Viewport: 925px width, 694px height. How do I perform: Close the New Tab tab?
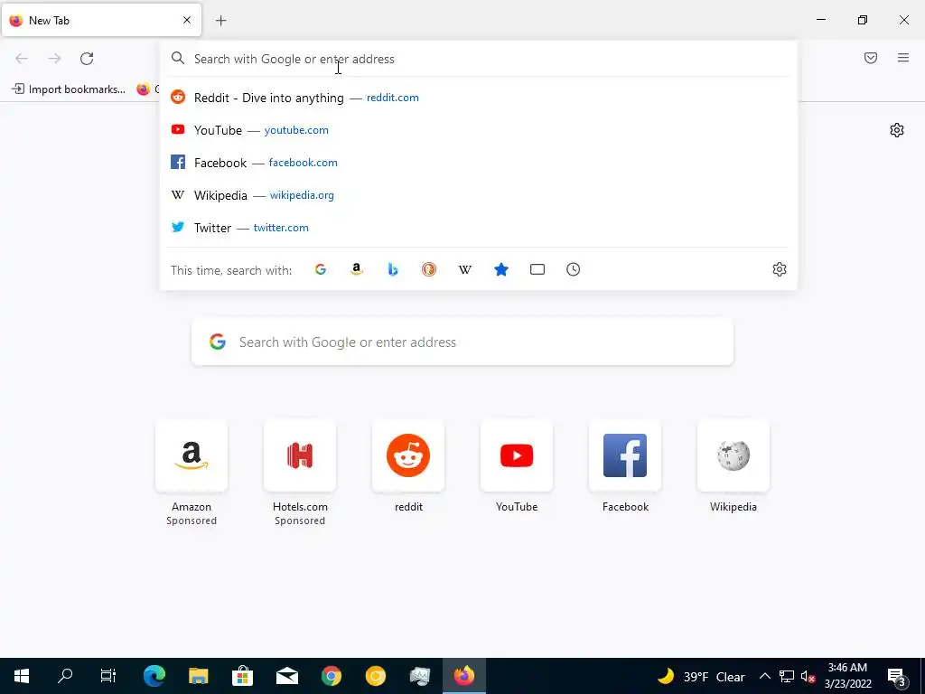coord(187,20)
